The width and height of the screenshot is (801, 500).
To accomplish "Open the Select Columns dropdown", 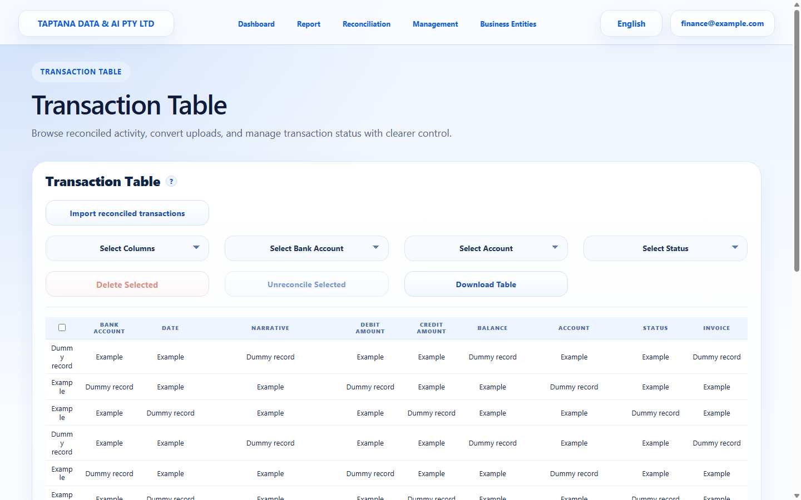I will [x=127, y=248].
